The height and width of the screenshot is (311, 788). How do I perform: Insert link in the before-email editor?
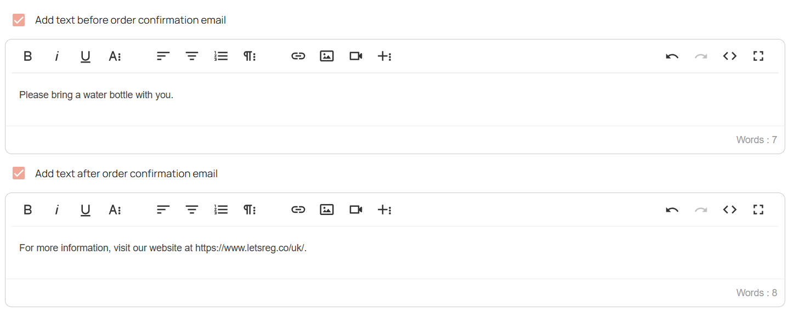point(298,56)
